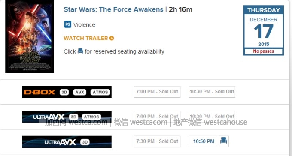Click the UltraAVX 3D banner in the last row
Viewport: 292px width, 156px height.
(x=67, y=142)
